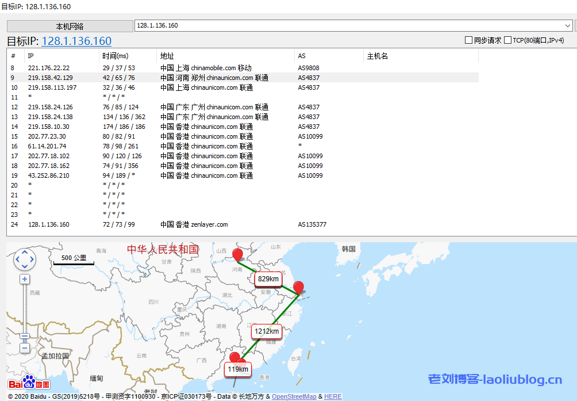577x401 pixels.
Task: Open the OpenStreetMap attribution link
Action: (293, 396)
